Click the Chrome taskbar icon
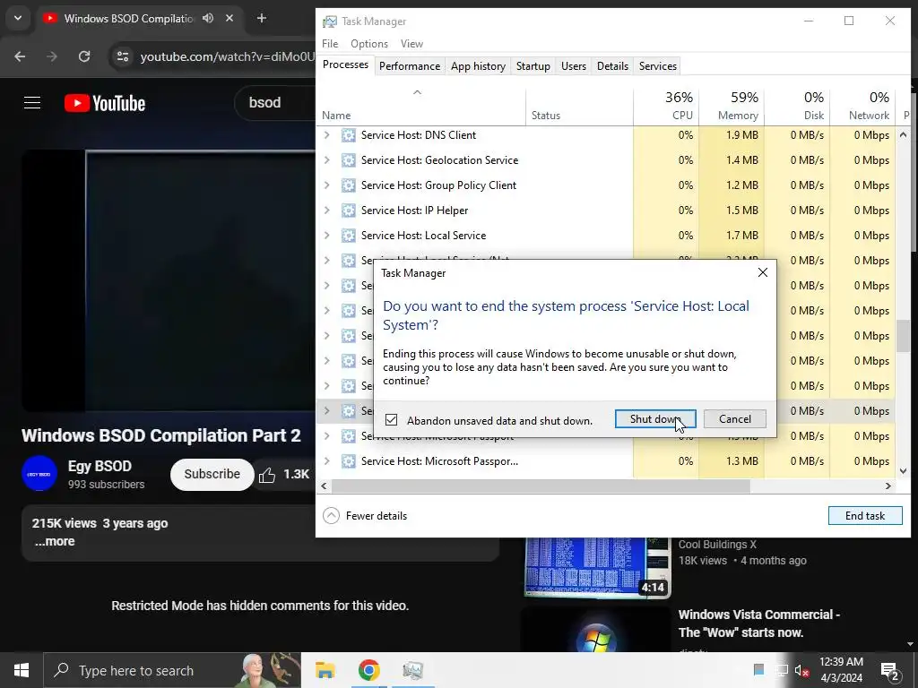Screen dimensions: 918x688 [368, 670]
